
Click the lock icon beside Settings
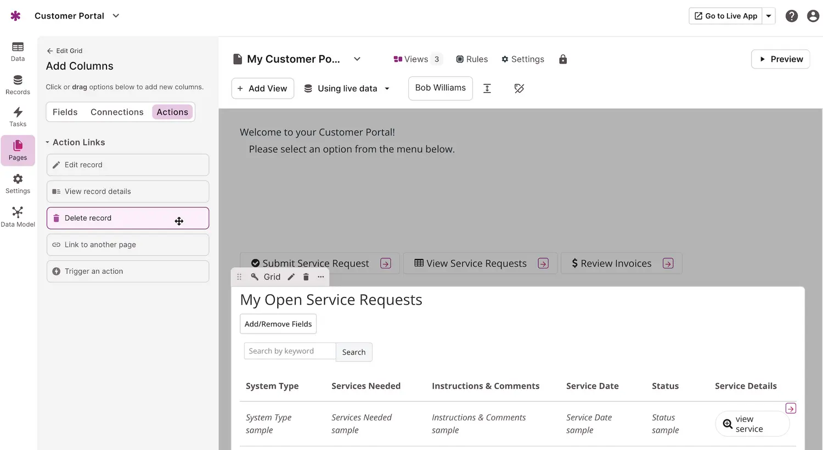tap(563, 59)
